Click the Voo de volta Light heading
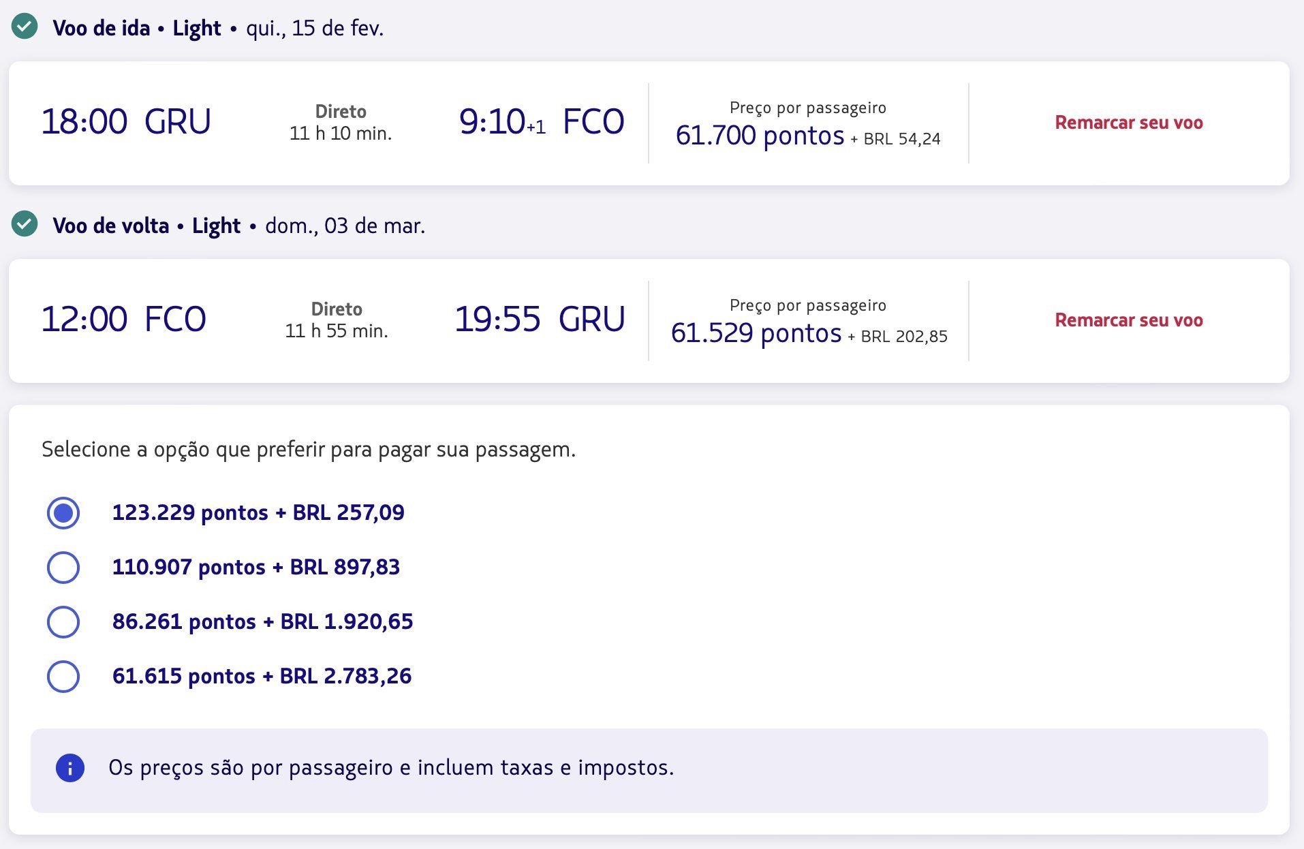1304x849 pixels. tap(146, 226)
